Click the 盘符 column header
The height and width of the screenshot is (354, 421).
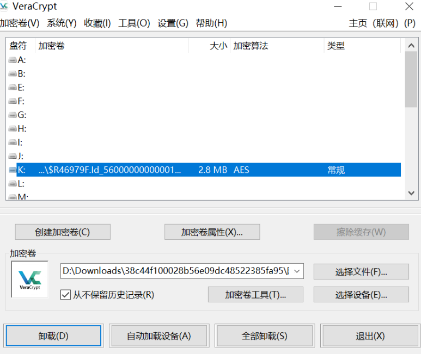coord(20,46)
